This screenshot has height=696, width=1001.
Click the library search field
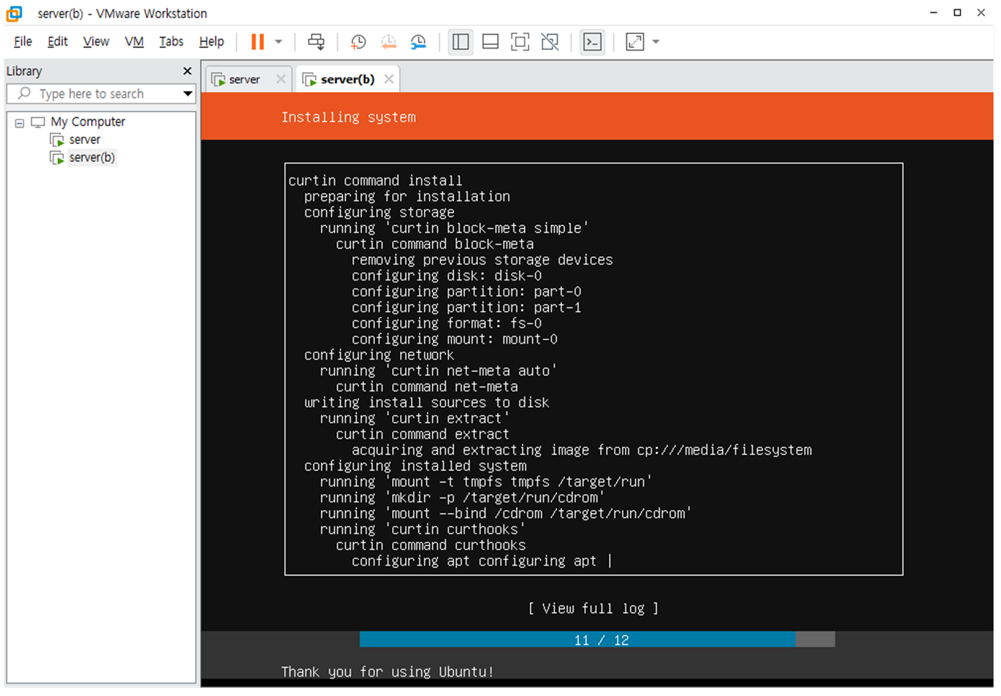point(101,94)
